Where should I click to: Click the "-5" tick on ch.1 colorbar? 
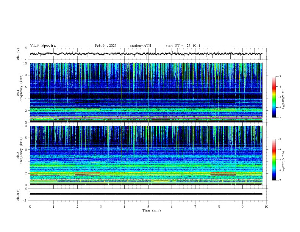(279, 97)
